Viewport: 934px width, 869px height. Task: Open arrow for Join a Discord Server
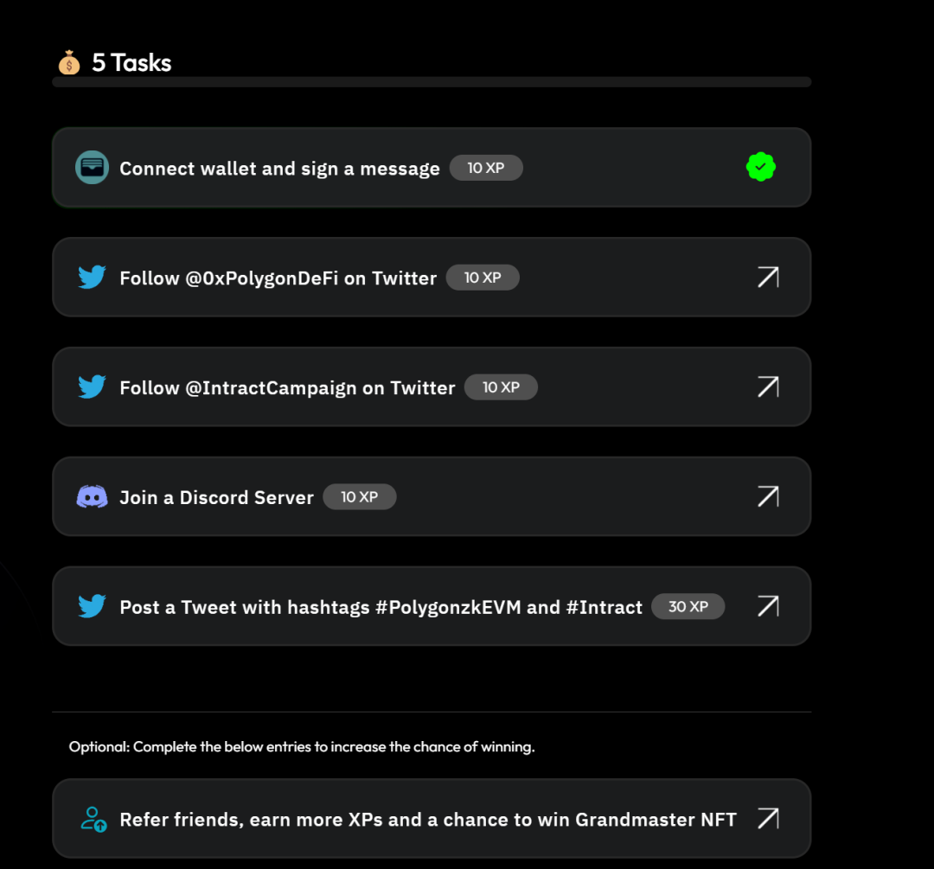pos(768,496)
